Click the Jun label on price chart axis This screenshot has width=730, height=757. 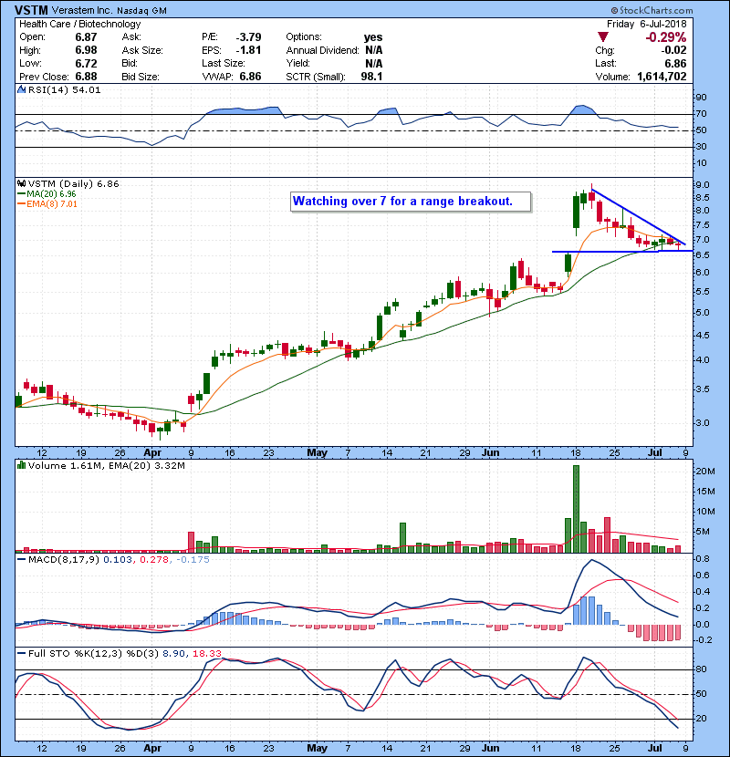(490, 453)
